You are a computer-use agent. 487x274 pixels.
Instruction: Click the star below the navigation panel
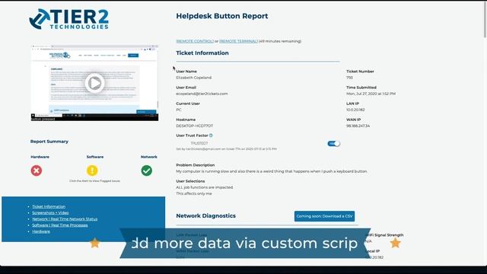(x=94, y=243)
